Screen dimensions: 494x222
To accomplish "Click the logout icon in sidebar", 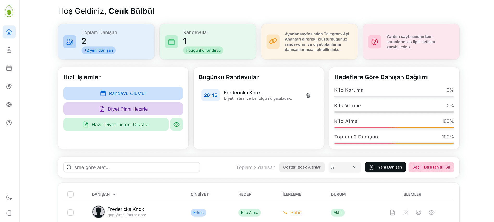I will tap(9, 213).
